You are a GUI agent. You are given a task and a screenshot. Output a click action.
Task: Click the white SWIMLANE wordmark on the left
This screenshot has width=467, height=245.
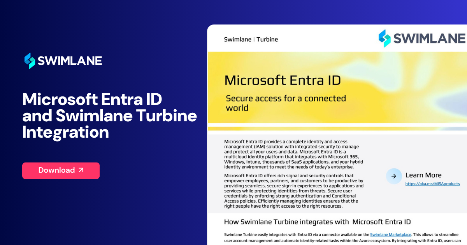(x=69, y=61)
